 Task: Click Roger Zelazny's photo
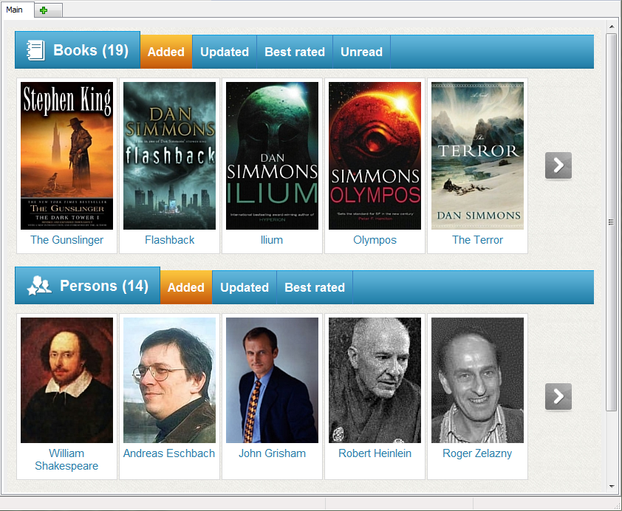click(x=478, y=380)
